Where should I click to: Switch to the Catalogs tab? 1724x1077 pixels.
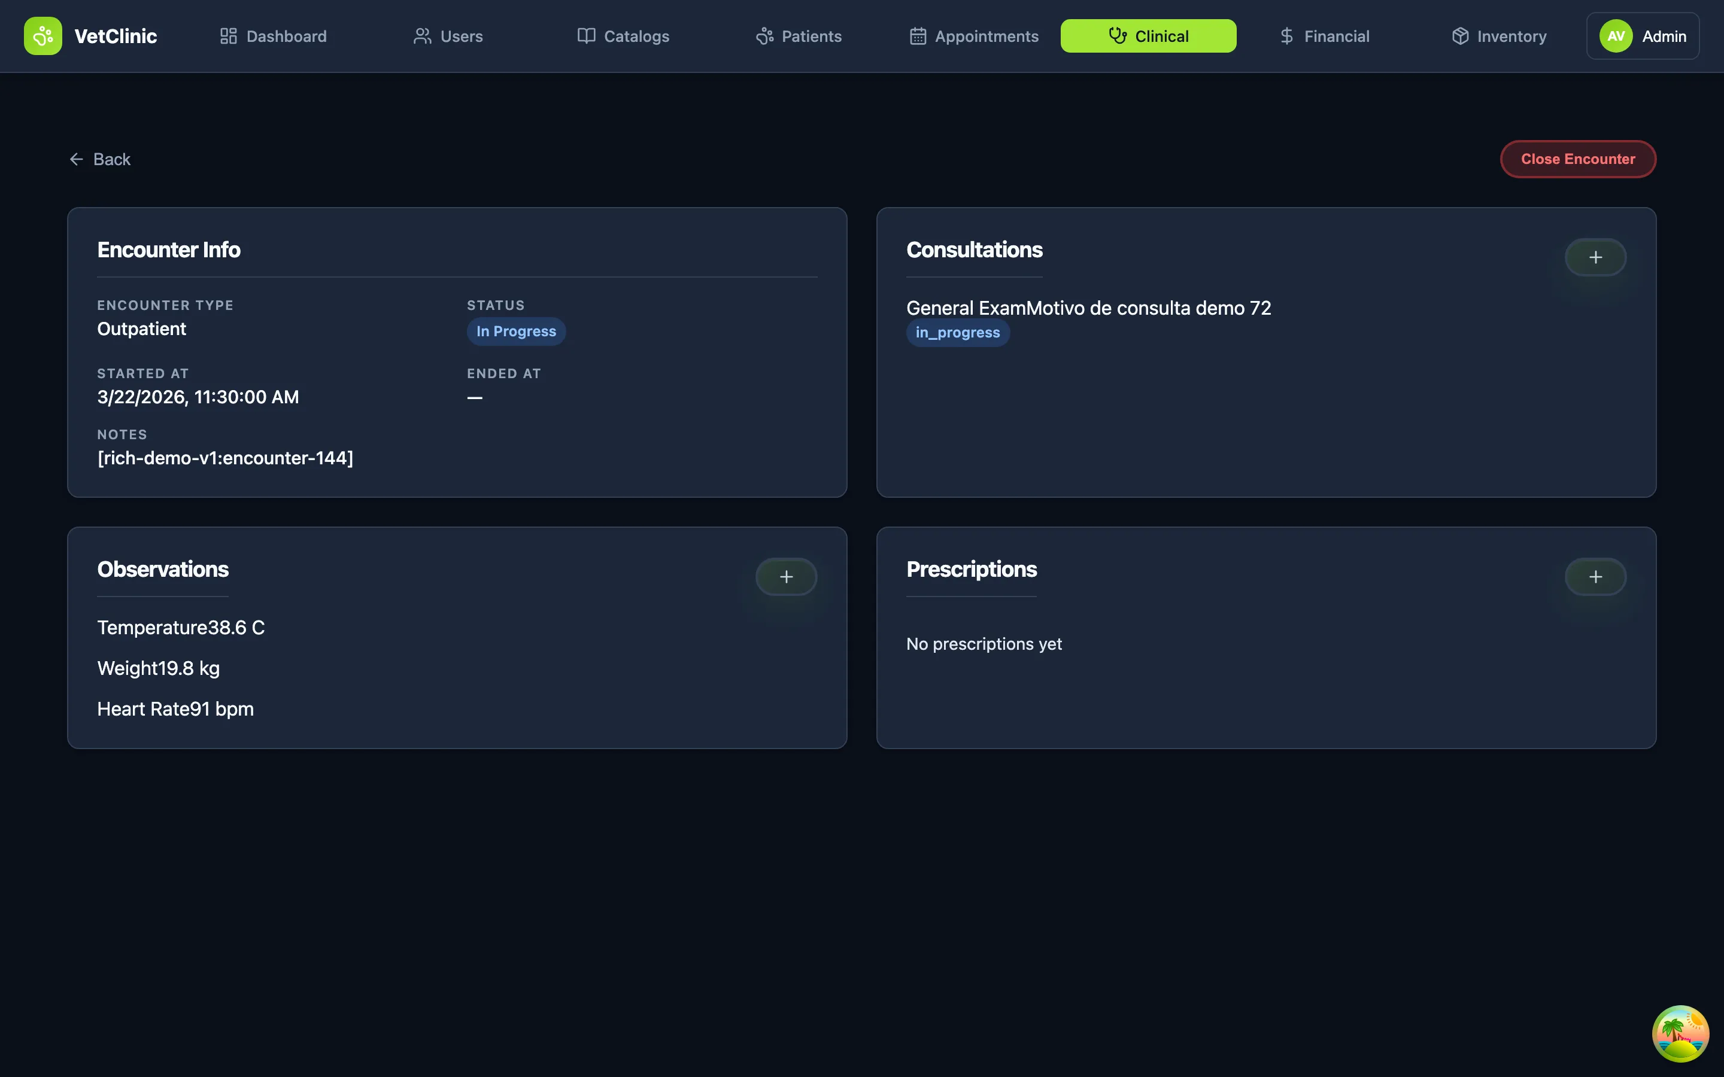623,36
